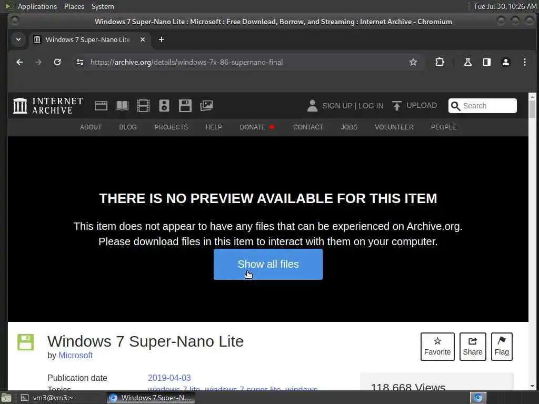Image resolution: width=539 pixels, height=404 pixels.
Task: Open the PROJECTS navigation link
Action: [171, 127]
